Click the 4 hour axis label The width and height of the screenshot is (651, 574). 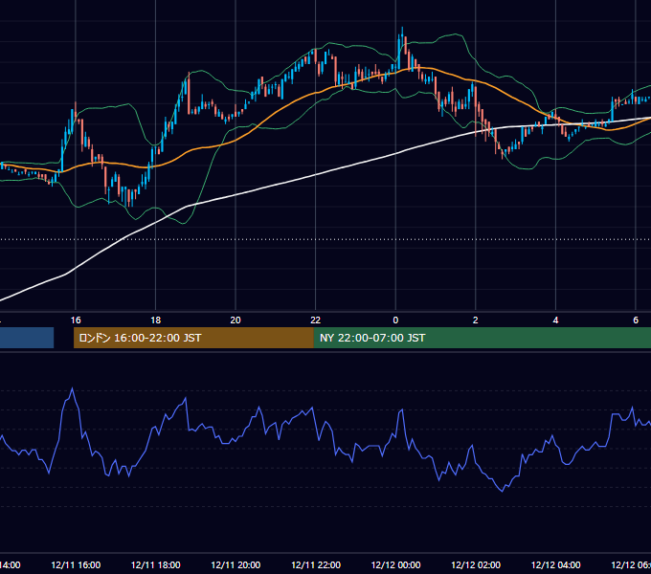pyautogui.click(x=555, y=320)
